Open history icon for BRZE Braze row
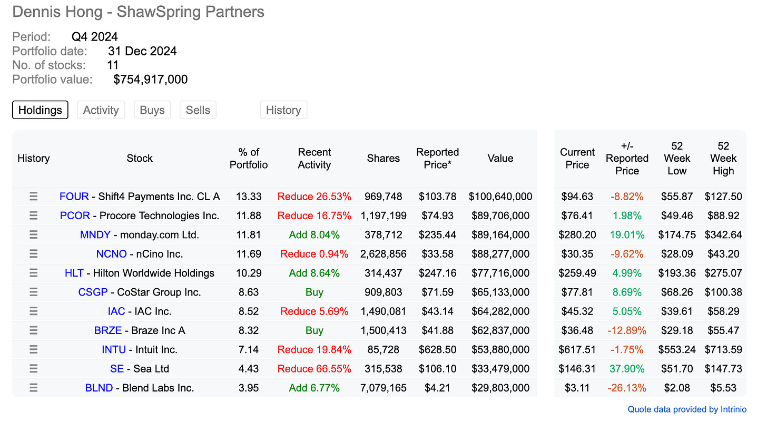767x421 pixels. tap(33, 330)
